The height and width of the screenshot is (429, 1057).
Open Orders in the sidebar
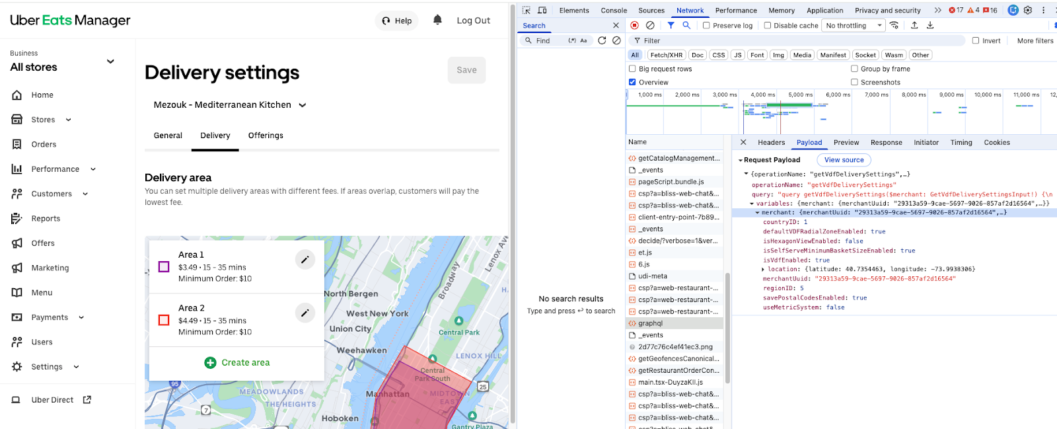pos(44,144)
